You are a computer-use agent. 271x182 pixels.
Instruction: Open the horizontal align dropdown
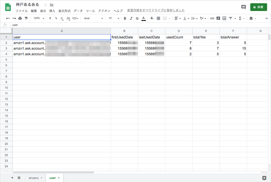tap(178, 18)
